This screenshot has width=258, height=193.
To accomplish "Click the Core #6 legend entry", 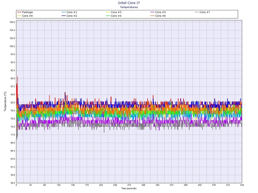I will (x=158, y=16).
